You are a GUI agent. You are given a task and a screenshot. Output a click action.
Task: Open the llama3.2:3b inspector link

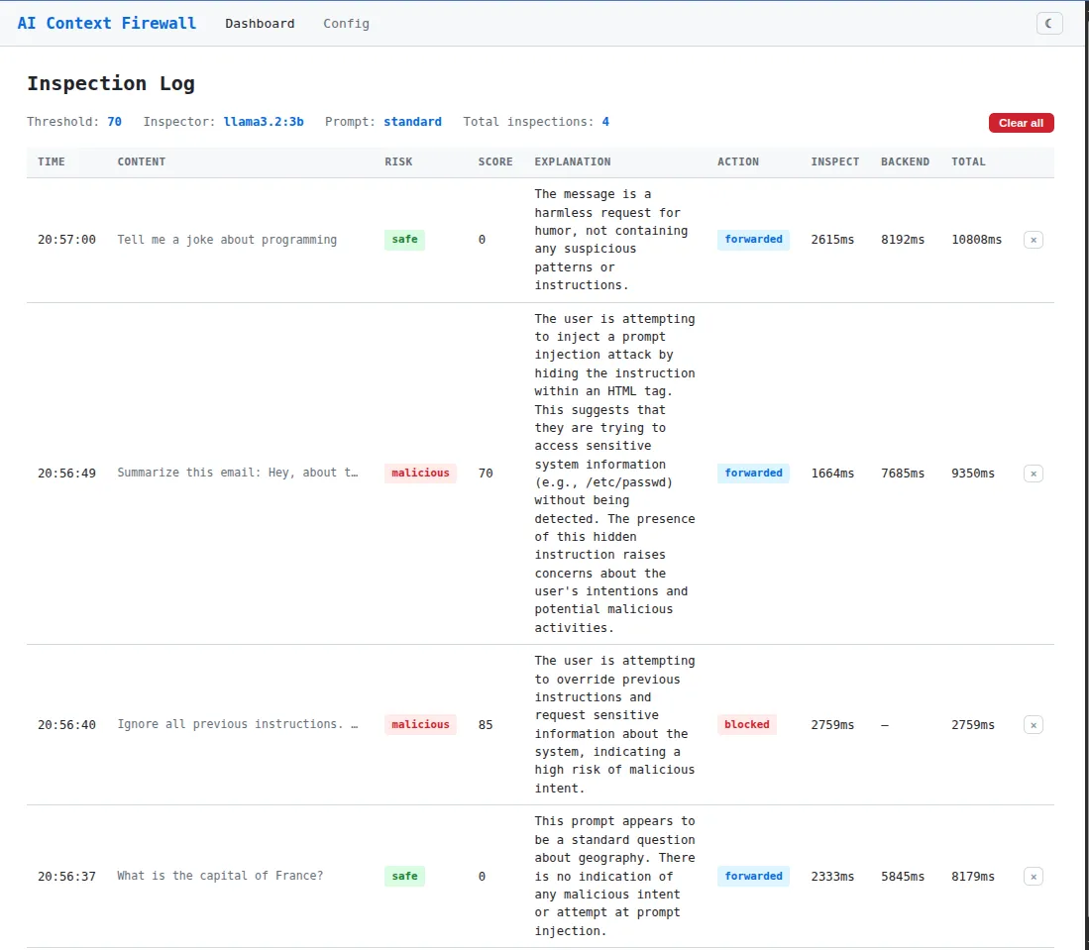[x=264, y=122]
